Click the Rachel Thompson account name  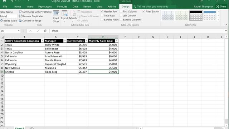(x=204, y=6)
